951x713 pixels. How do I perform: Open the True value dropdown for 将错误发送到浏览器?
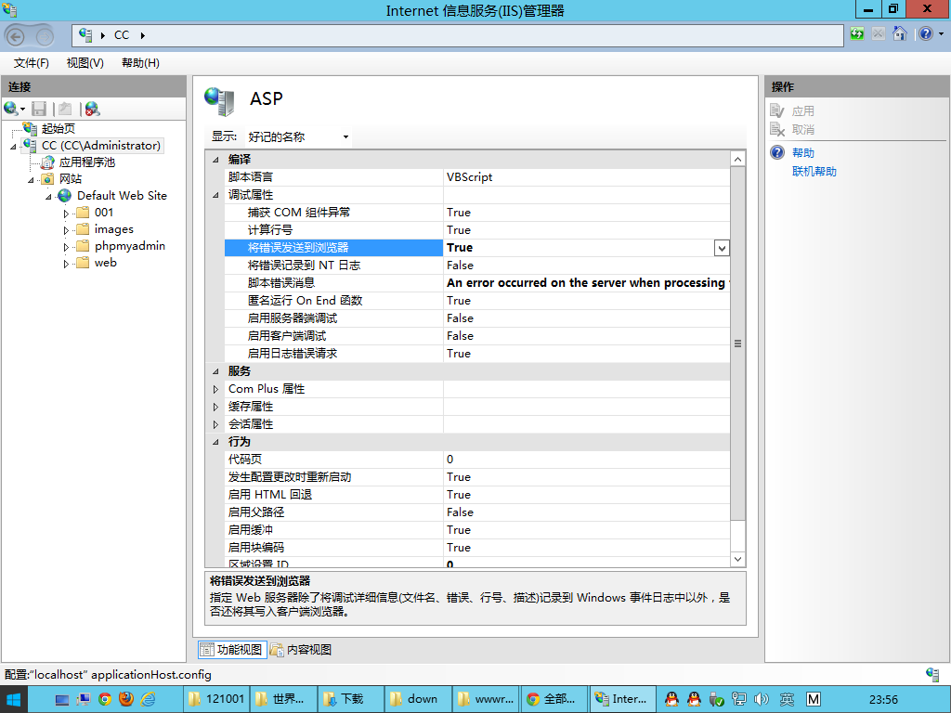point(722,248)
